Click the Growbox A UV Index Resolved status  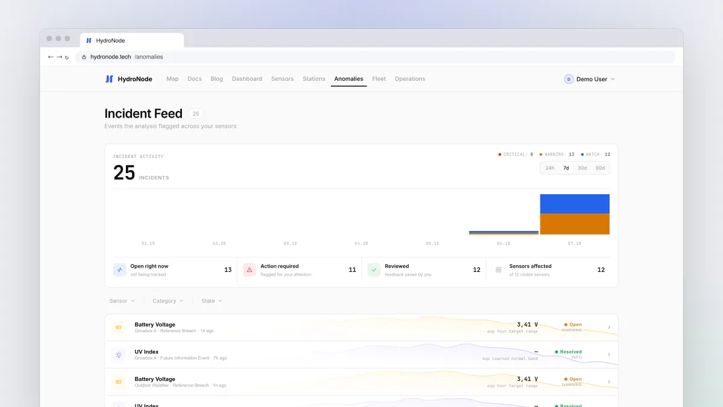[568, 352]
